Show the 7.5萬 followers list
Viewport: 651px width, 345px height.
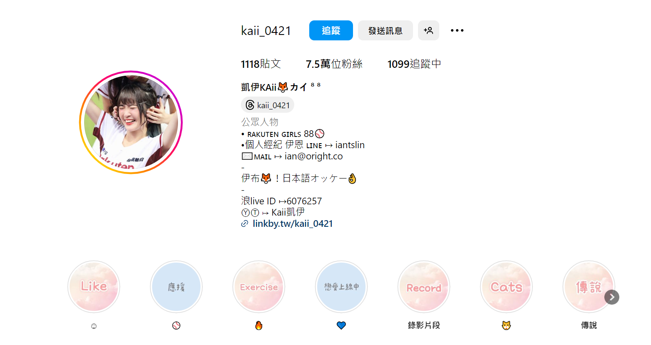coord(334,64)
